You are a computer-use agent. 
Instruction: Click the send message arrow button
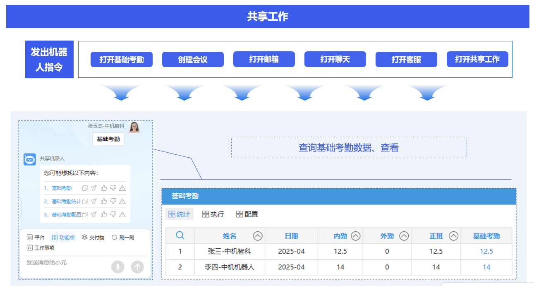coord(137,267)
